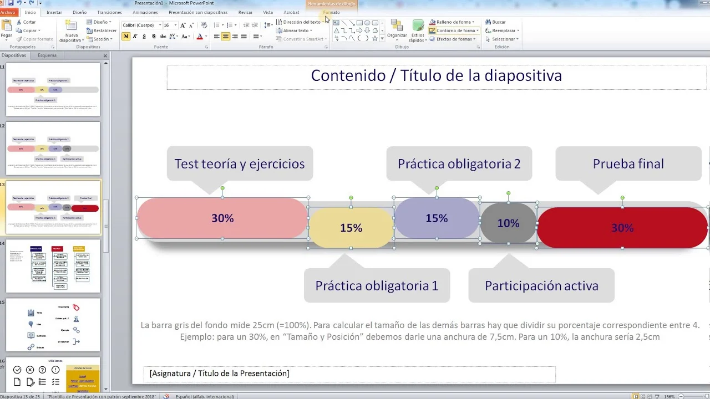Click the Reemplazar button

(x=503, y=30)
